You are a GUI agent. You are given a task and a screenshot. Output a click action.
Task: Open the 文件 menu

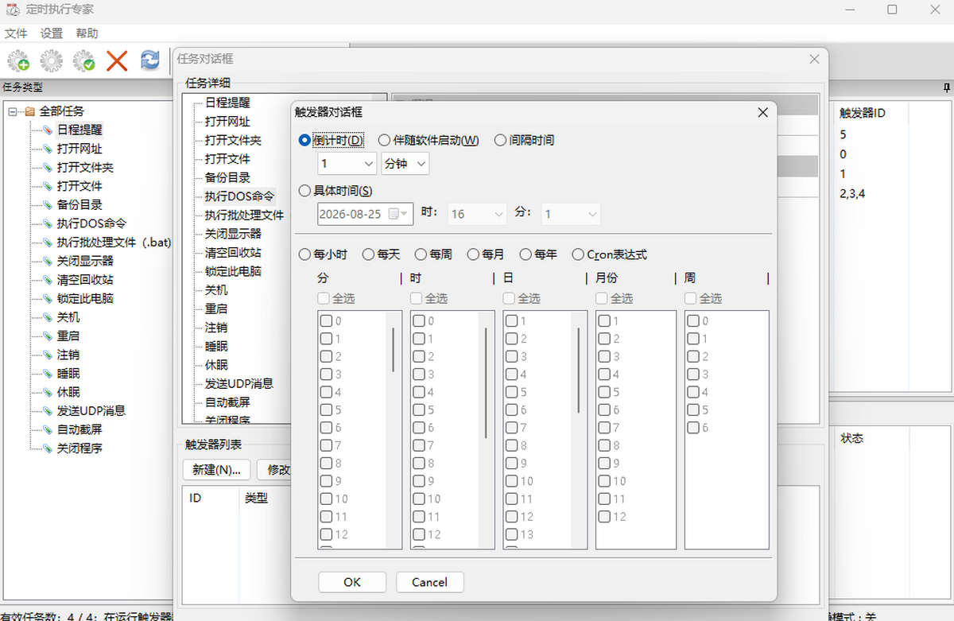(16, 33)
